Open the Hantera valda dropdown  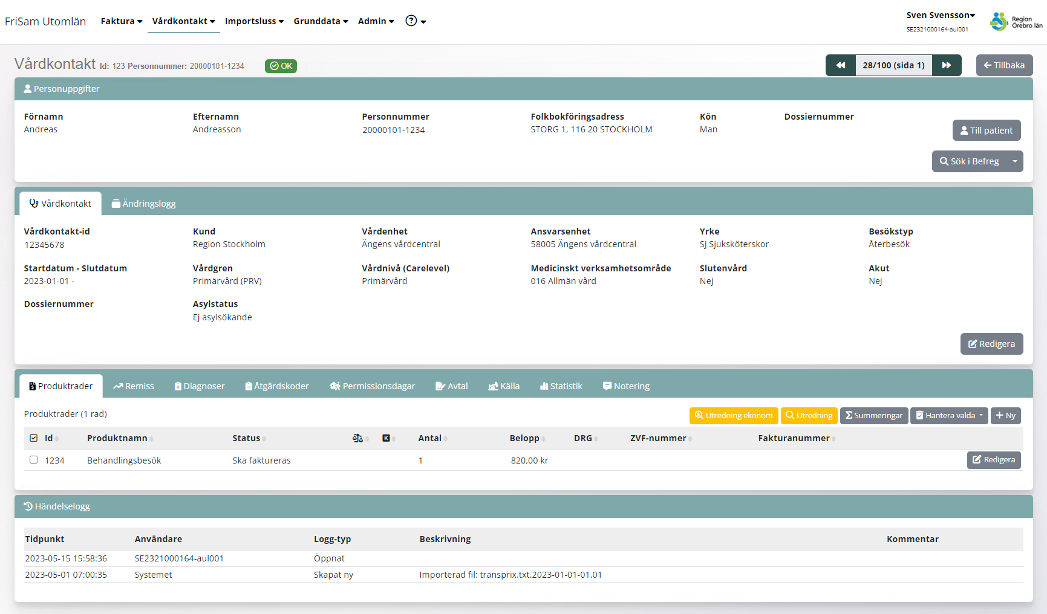949,416
